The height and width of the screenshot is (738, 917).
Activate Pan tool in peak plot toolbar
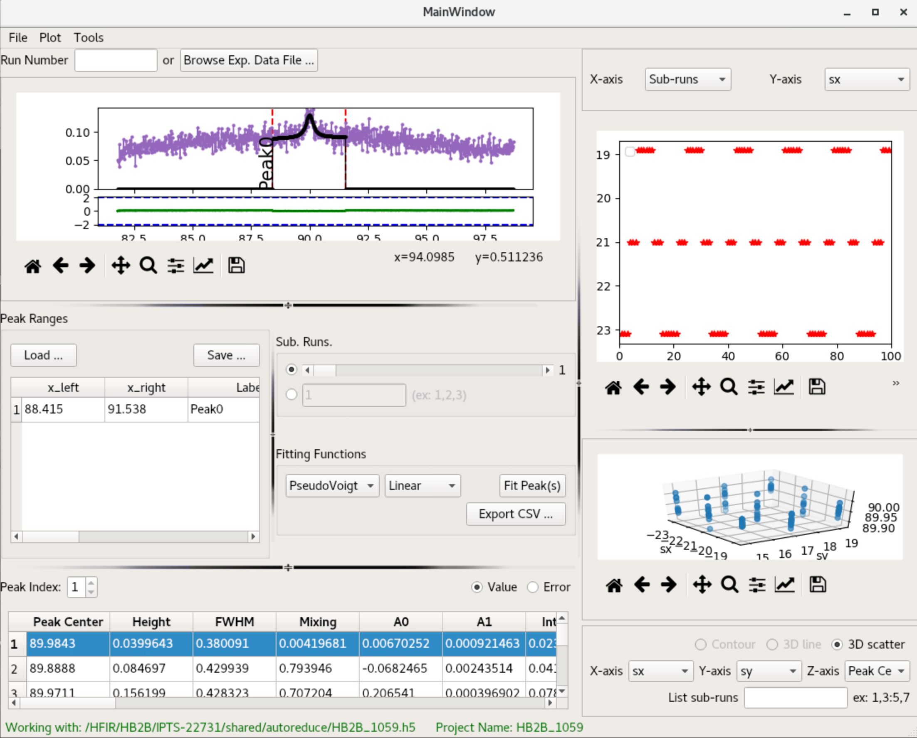(x=121, y=266)
